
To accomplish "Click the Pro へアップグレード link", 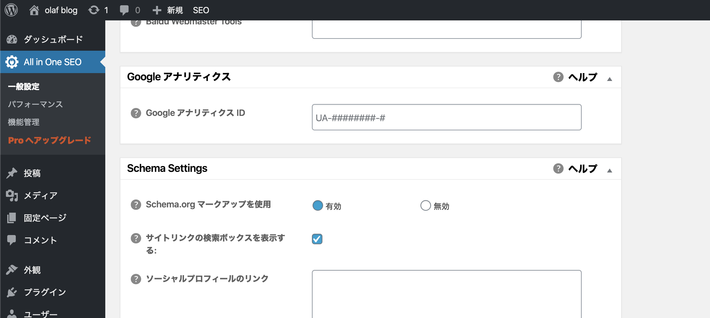I will point(49,140).
